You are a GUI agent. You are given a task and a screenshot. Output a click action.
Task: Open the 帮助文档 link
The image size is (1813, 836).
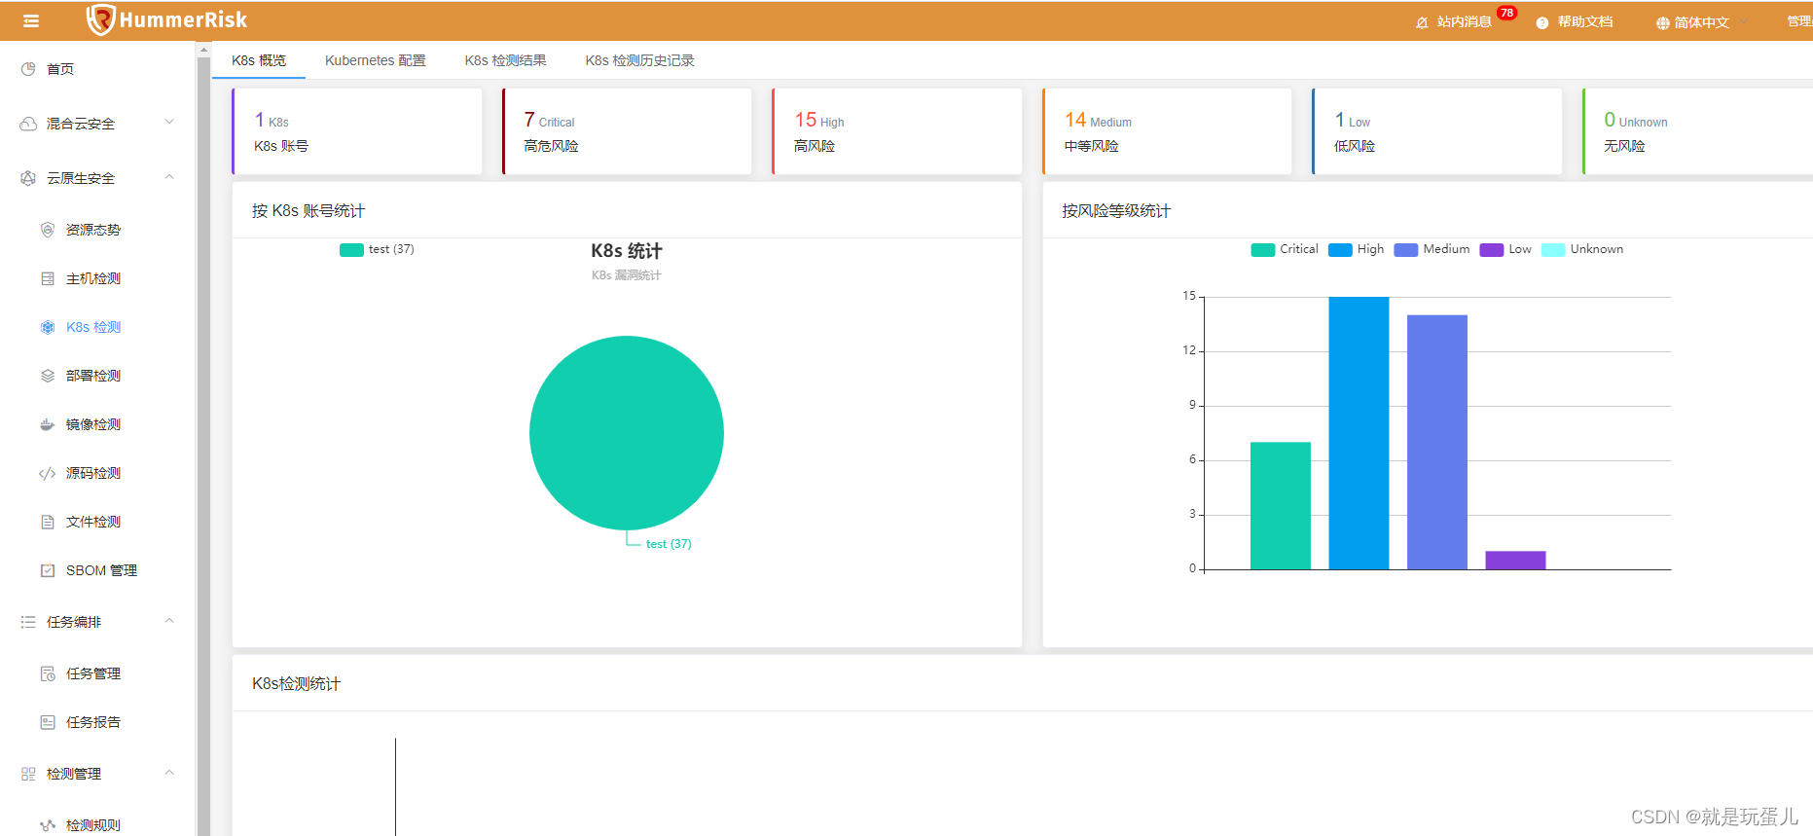coord(1585,21)
